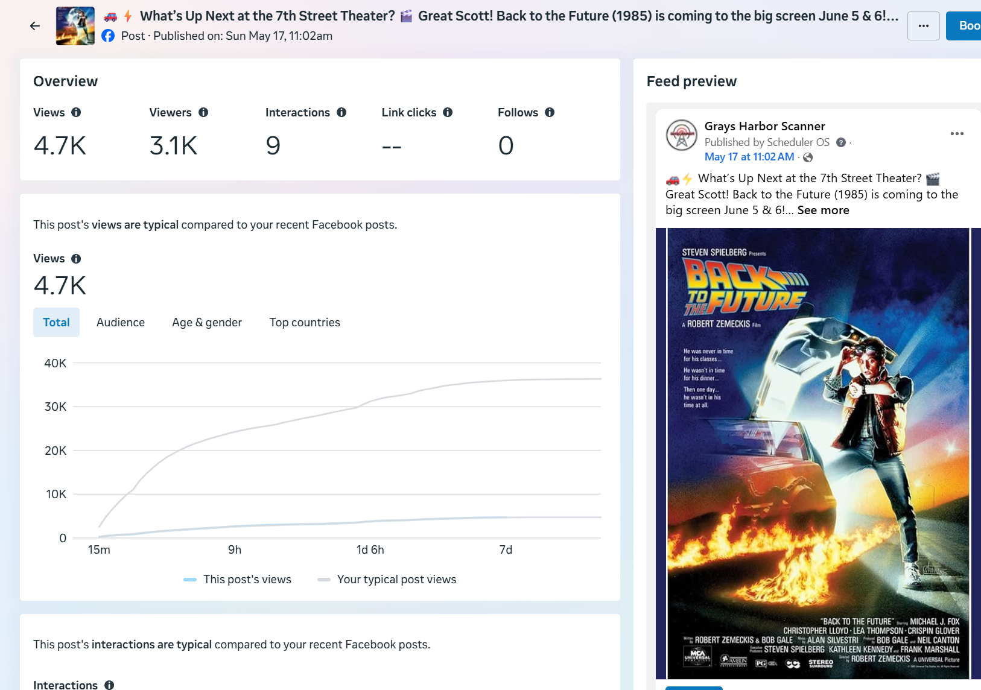Click the Published by Scheduler OS text
Screen dimensions: 981x690
coord(767,142)
